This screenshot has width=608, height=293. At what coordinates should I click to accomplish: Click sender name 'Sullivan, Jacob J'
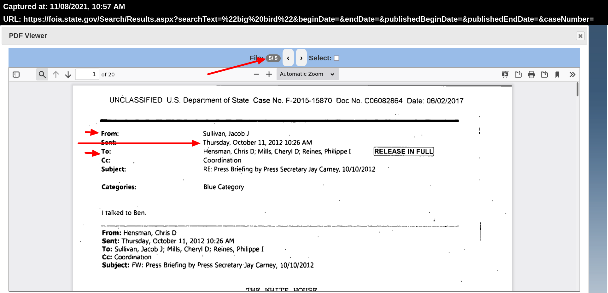[x=226, y=134]
